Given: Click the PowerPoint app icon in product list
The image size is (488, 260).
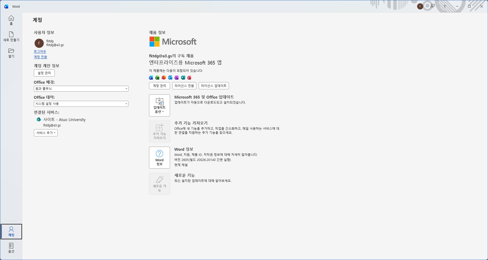Looking at the screenshot, I should (x=164, y=78).
